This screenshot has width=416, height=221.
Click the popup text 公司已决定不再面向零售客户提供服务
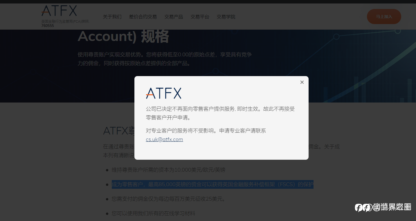190,109
